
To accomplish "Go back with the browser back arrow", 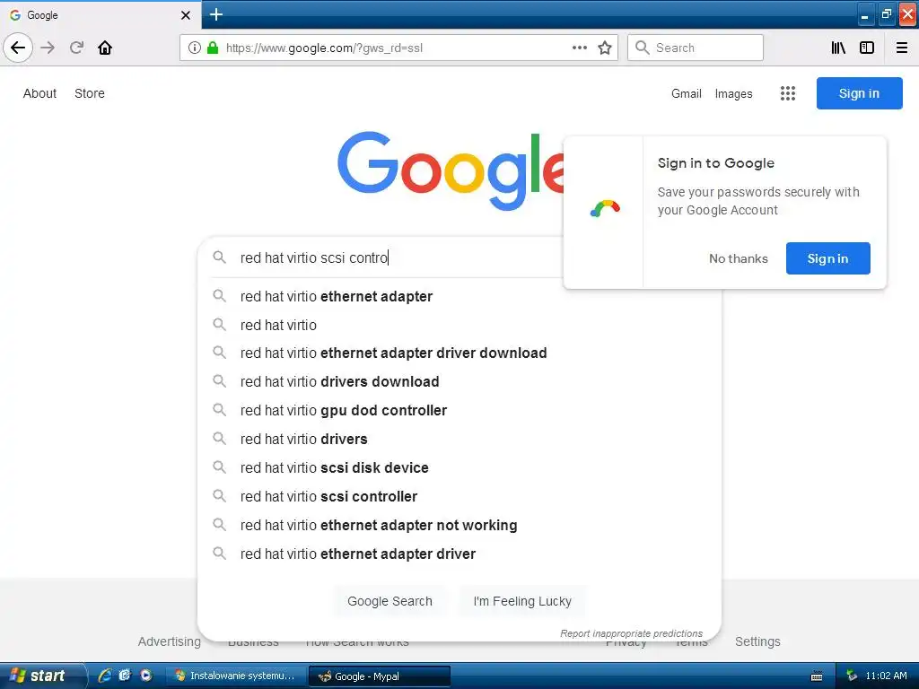I will (18, 48).
